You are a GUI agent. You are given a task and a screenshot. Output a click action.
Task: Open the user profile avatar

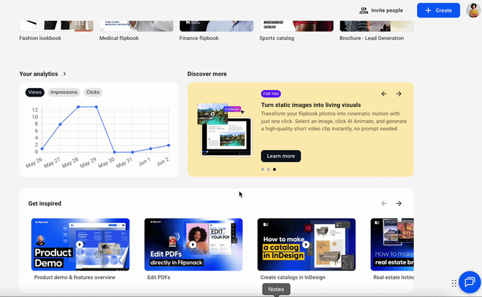coord(473,10)
